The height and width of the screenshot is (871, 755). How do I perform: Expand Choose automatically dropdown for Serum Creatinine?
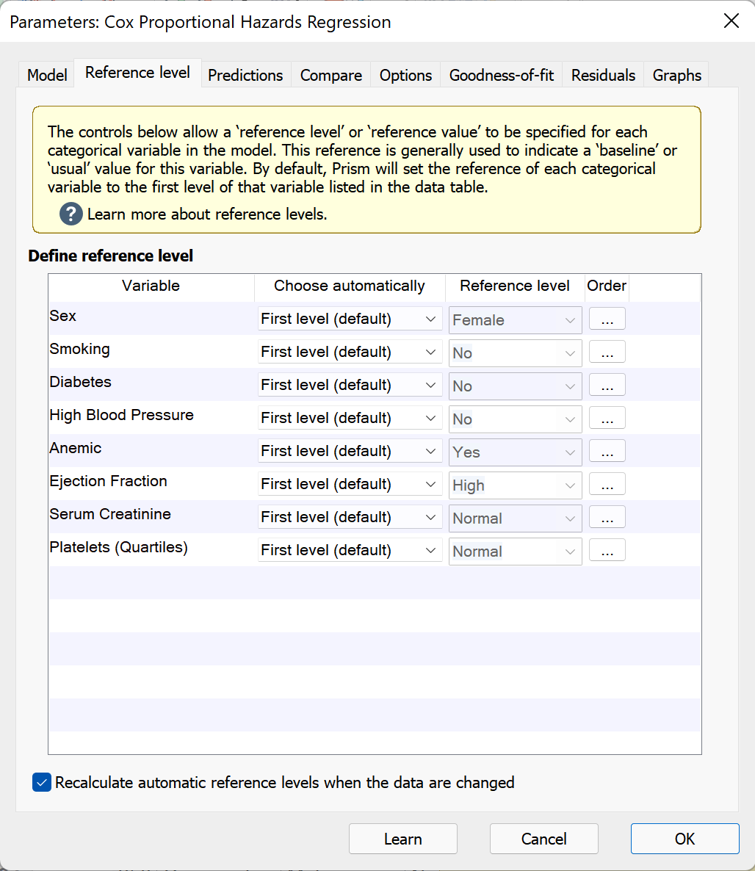coord(350,518)
